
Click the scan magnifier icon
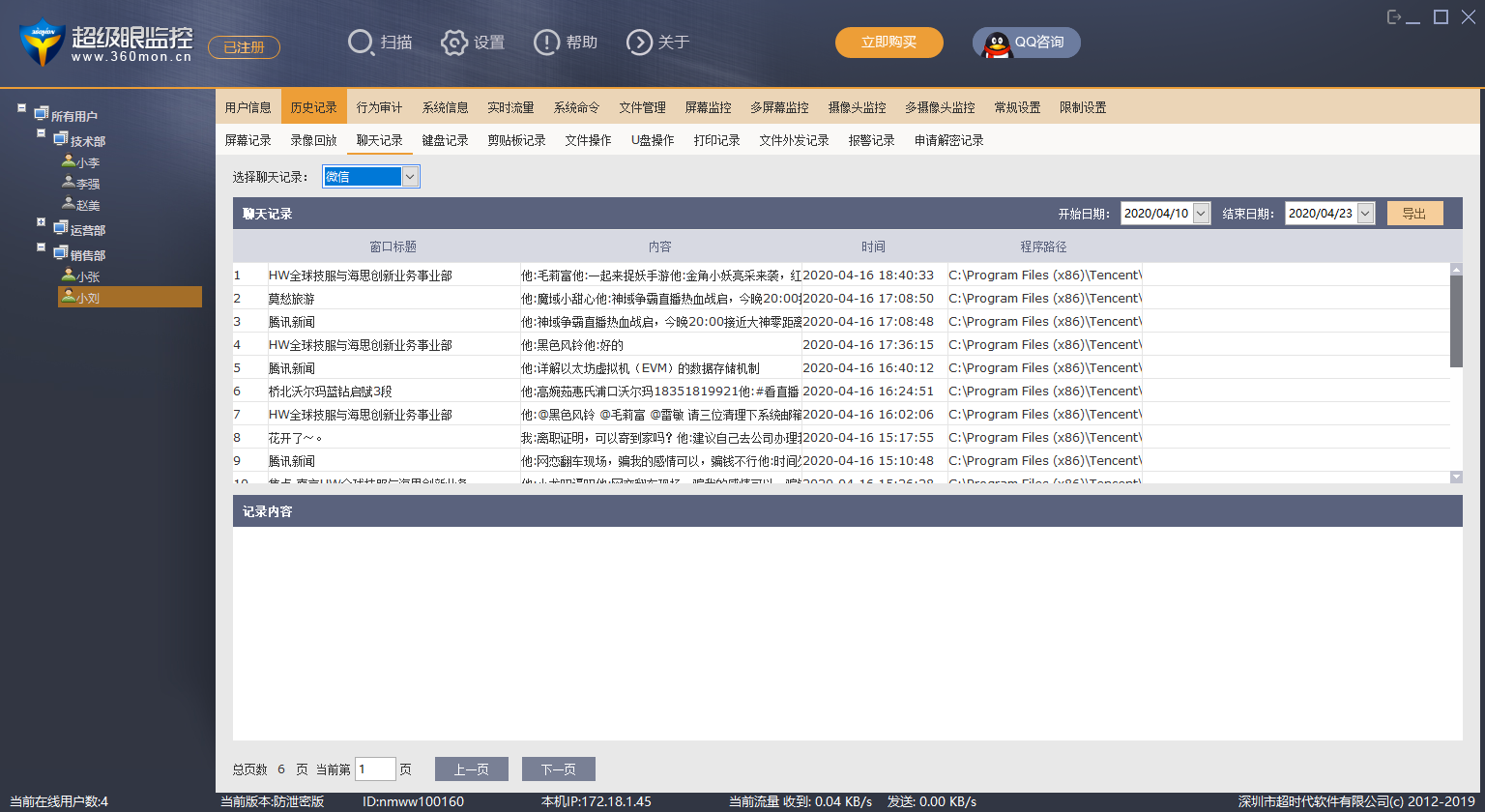361,43
